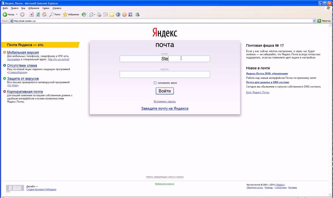
Task: Open the Правка menu
Action: click(15, 8)
